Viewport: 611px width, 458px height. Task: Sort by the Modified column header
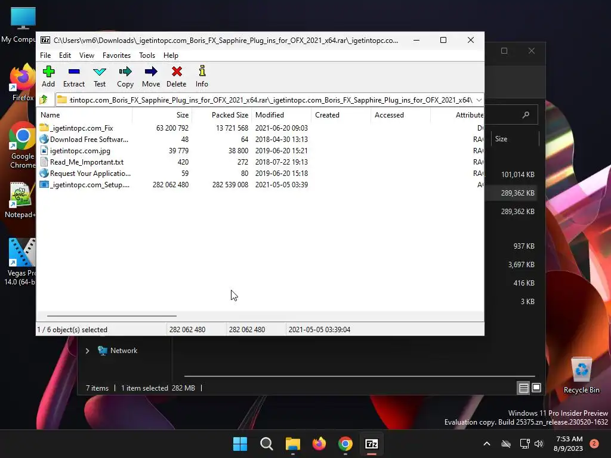282,115
